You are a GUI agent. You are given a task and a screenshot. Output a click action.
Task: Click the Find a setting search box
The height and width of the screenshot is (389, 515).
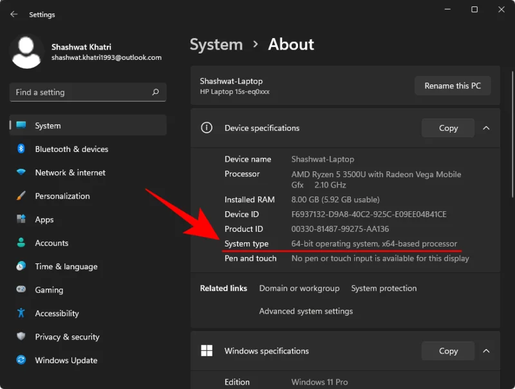pyautogui.click(x=88, y=92)
